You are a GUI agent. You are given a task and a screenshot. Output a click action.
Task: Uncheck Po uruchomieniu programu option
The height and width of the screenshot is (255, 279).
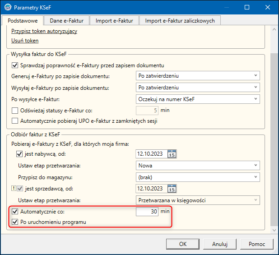click(x=15, y=222)
